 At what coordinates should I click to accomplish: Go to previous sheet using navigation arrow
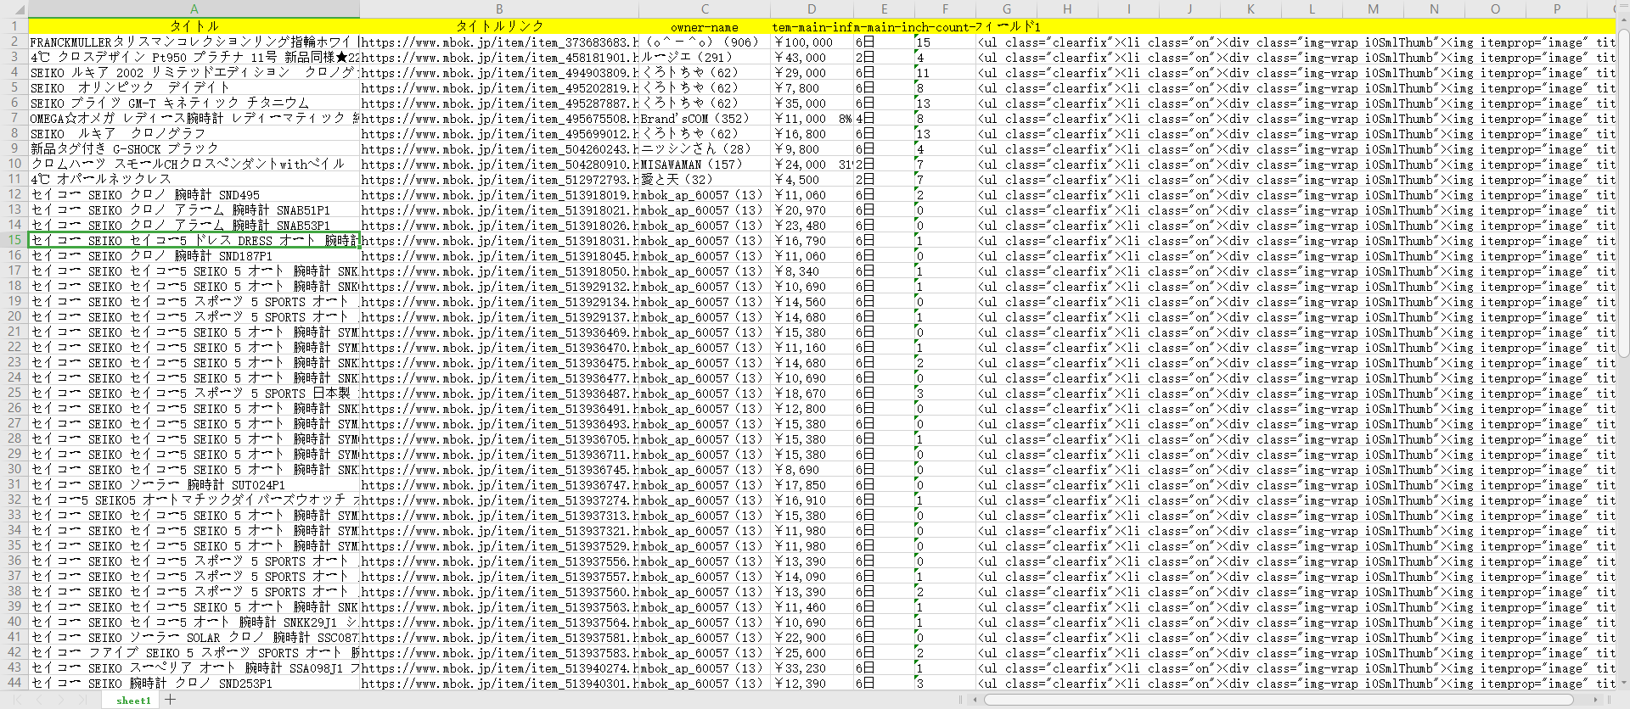point(39,700)
